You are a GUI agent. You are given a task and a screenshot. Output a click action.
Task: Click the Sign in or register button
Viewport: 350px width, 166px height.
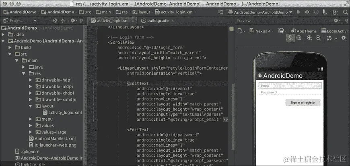coord(303,103)
